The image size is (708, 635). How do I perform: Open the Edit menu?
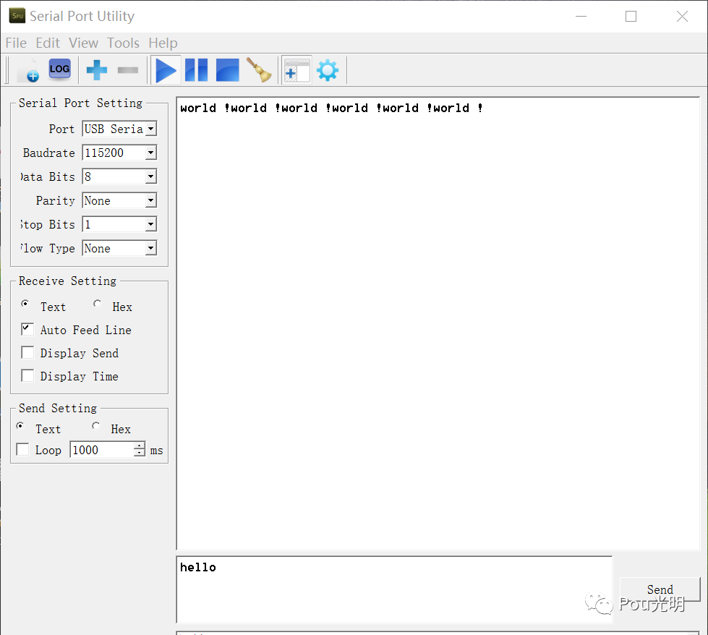point(48,43)
